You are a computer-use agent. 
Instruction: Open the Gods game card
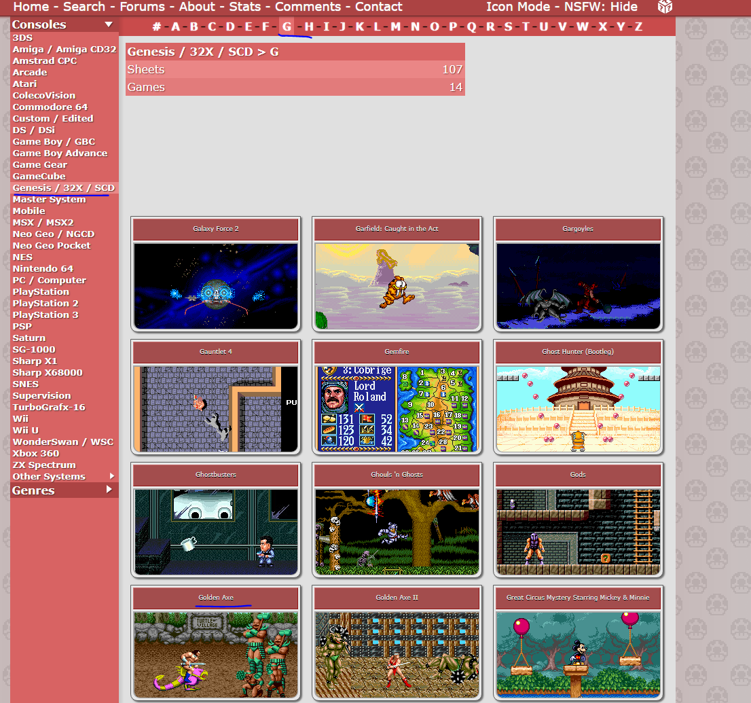click(578, 520)
